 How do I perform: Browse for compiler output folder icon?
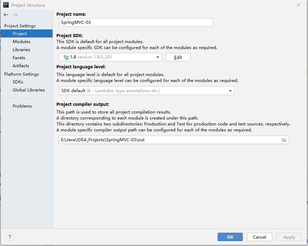coord(284,140)
